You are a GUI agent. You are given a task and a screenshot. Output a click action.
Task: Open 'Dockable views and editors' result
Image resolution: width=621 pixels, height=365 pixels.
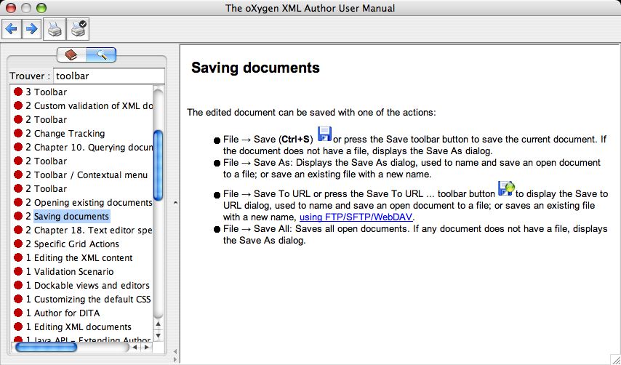click(x=87, y=286)
